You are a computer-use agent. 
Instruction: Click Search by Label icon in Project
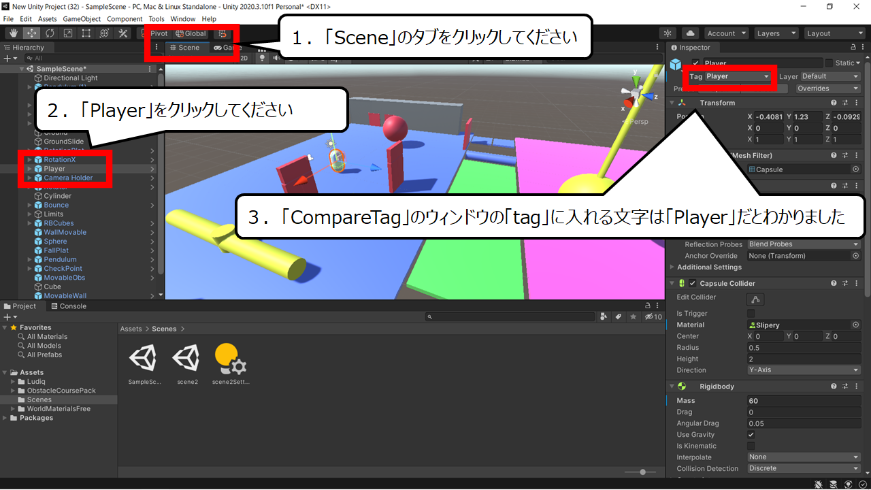(619, 317)
